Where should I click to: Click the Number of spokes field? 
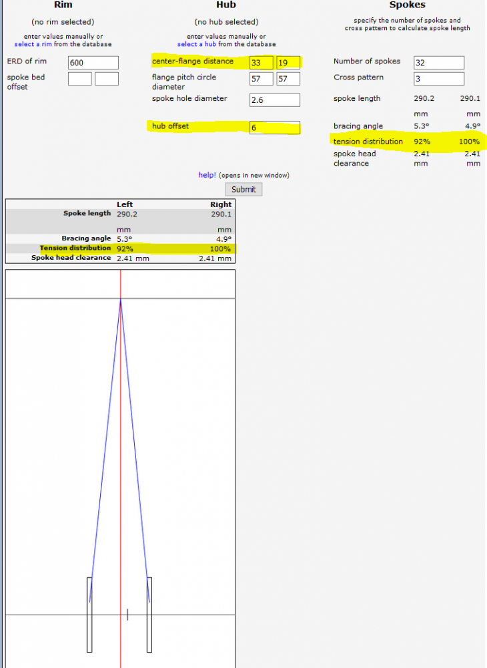pos(438,63)
